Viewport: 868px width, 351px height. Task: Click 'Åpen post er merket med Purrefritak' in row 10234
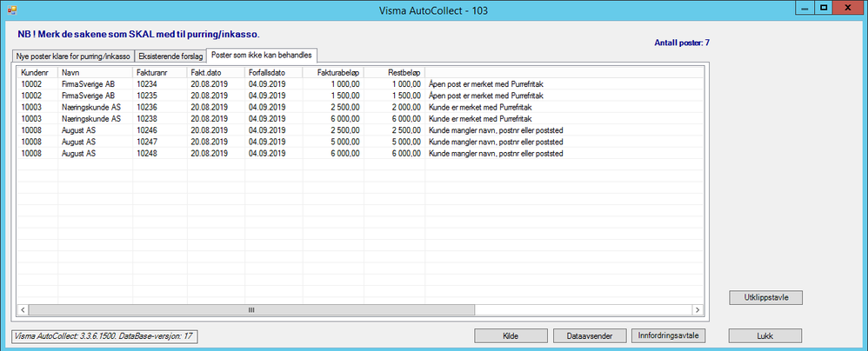(488, 84)
